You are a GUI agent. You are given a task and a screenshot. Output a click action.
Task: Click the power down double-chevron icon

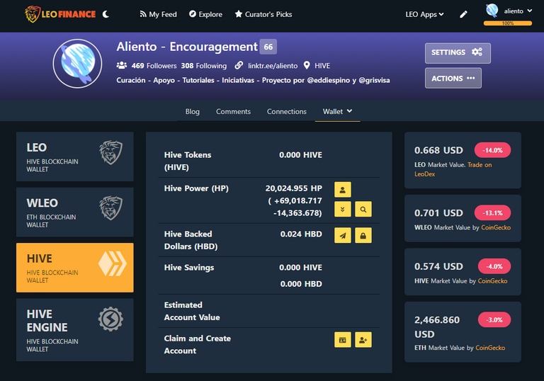coord(343,209)
